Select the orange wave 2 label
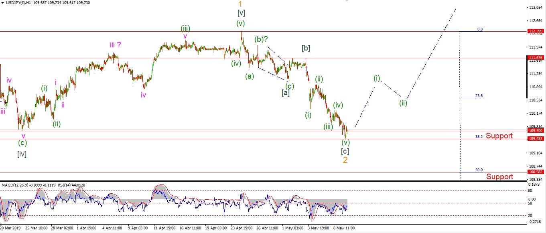Image resolution: width=546 pixels, height=233 pixels. pos(345,160)
